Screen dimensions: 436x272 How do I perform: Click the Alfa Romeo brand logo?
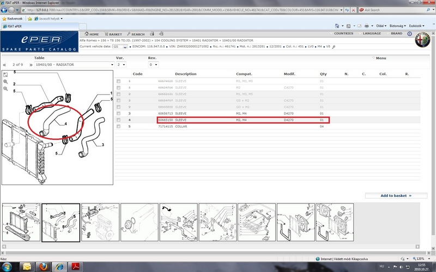click(422, 40)
